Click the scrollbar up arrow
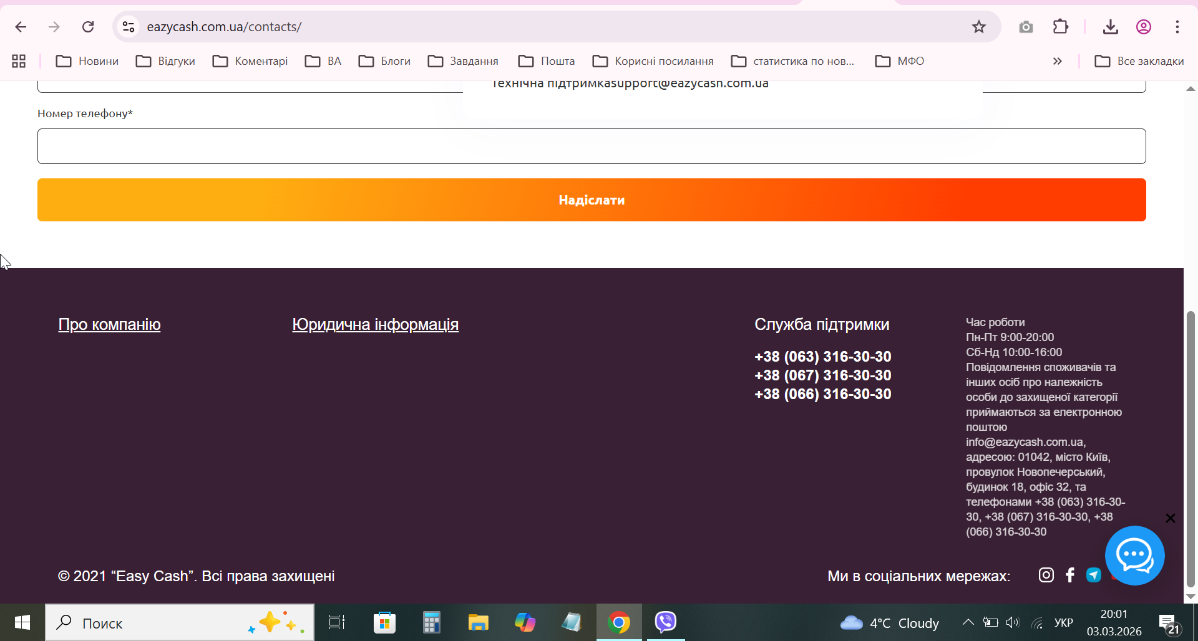Screen dimensions: 1198x641 tap(1191, 89)
